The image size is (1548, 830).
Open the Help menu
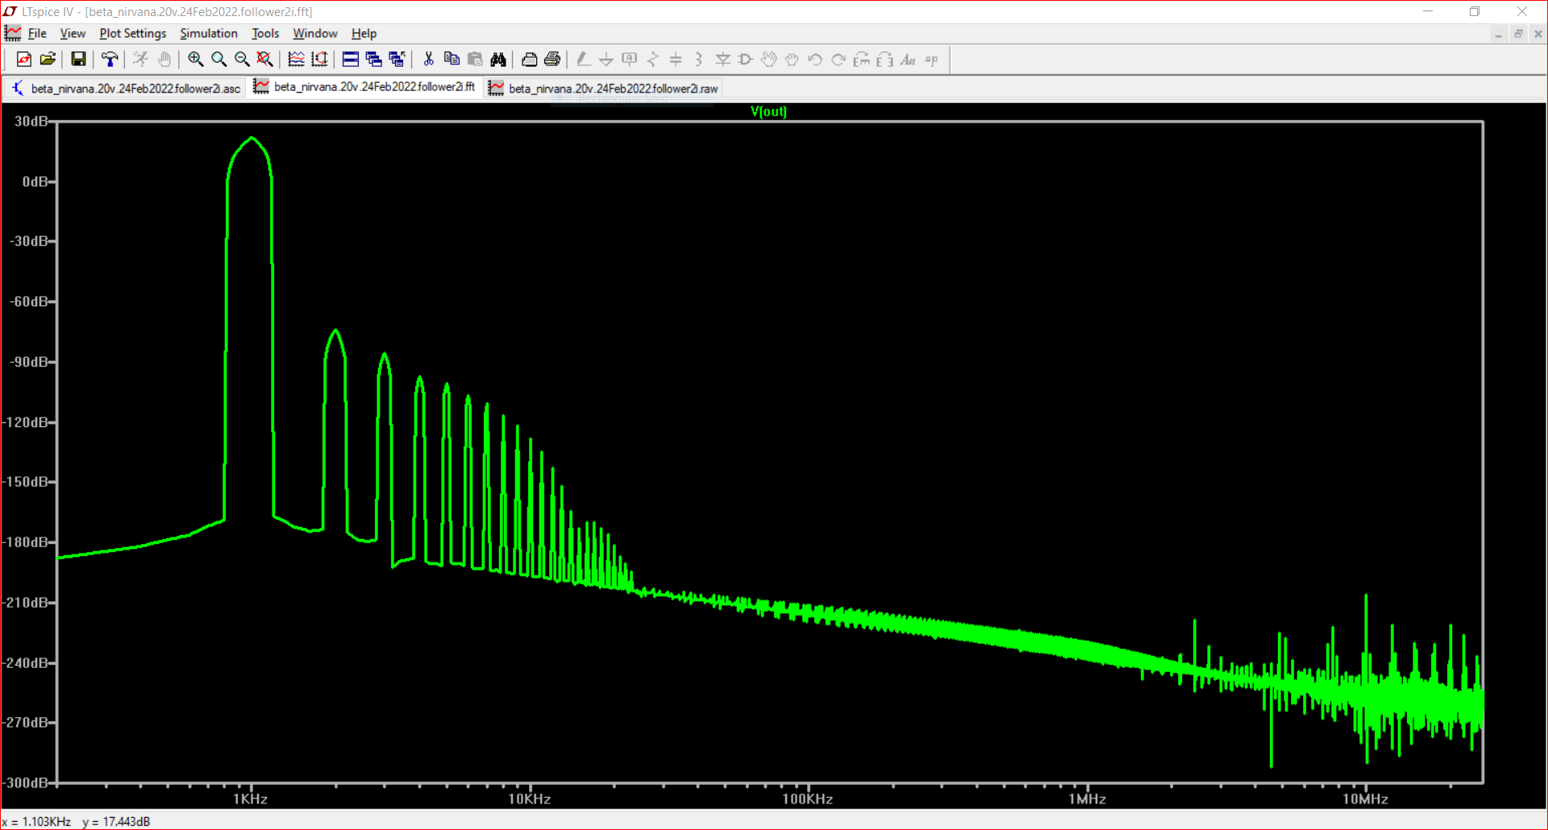(364, 33)
